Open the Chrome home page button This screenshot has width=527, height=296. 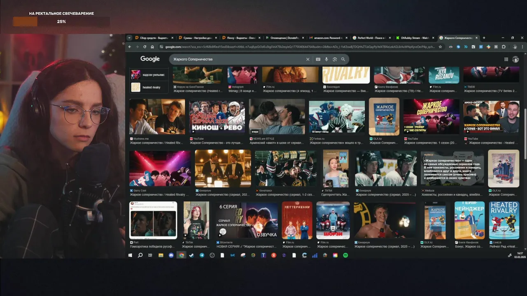coord(152,47)
